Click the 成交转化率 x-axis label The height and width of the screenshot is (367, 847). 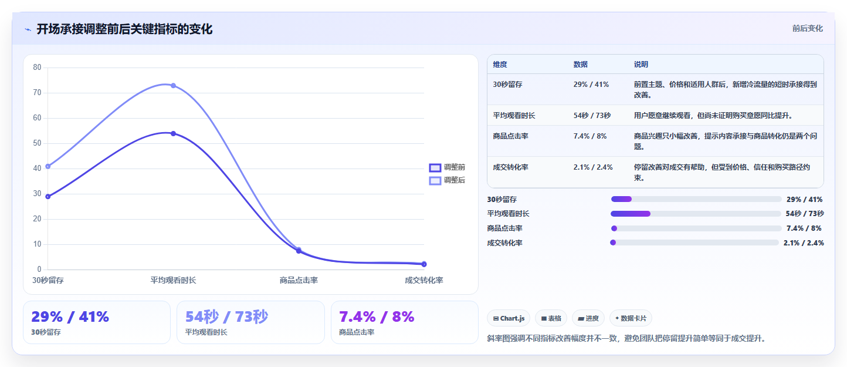coord(424,280)
